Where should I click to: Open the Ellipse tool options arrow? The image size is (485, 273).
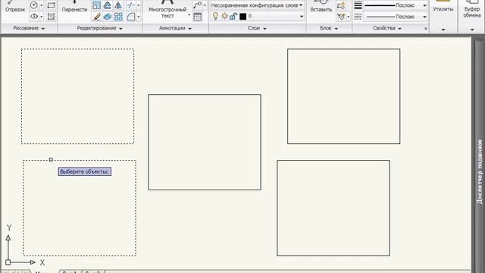[x=42, y=17]
